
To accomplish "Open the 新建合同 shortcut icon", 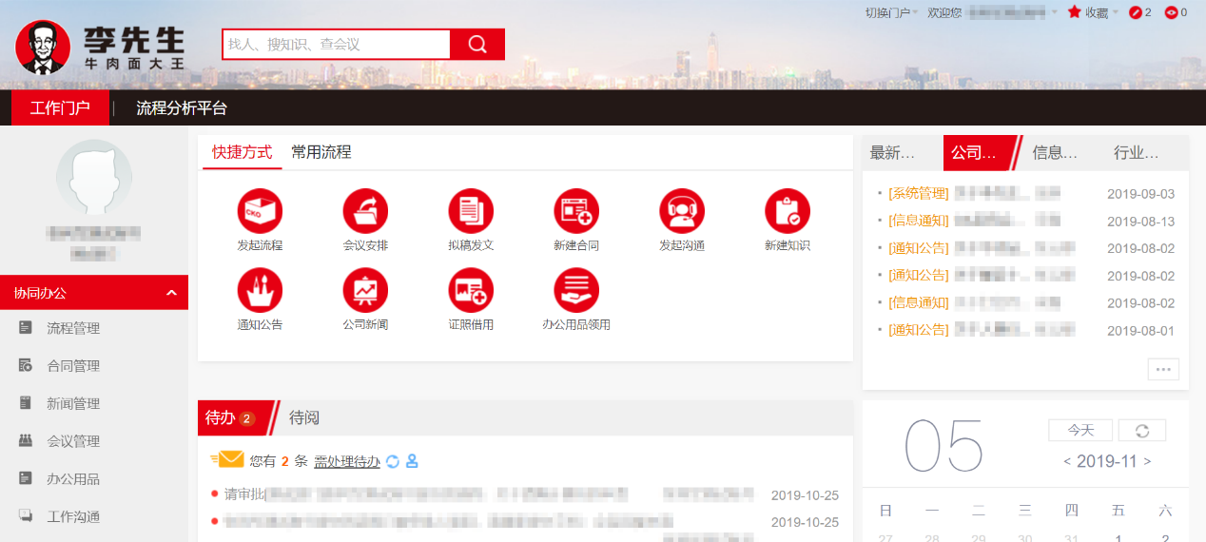I will [576, 211].
